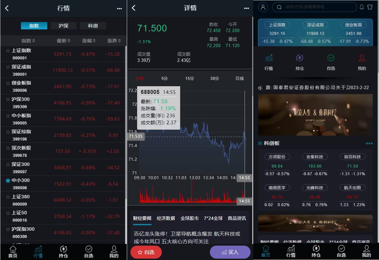The image size is (379, 260).
Task: Unfavorite the 中小300 star
Action: coord(8,180)
